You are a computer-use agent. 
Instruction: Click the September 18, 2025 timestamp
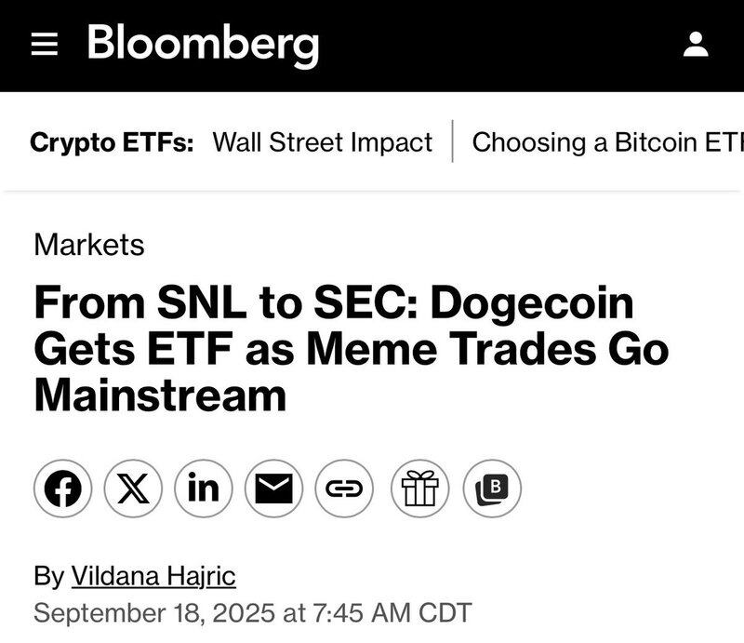[x=252, y=612]
